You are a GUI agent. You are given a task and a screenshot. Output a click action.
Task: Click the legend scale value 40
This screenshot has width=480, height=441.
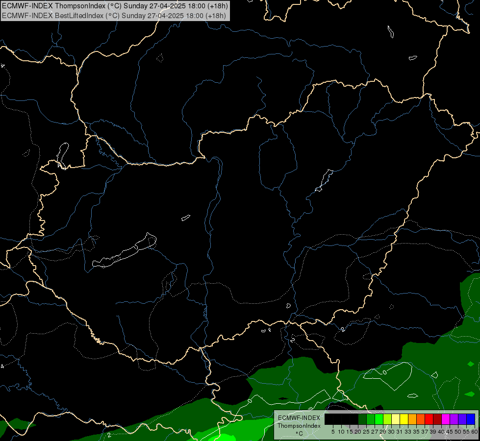tap(441, 432)
